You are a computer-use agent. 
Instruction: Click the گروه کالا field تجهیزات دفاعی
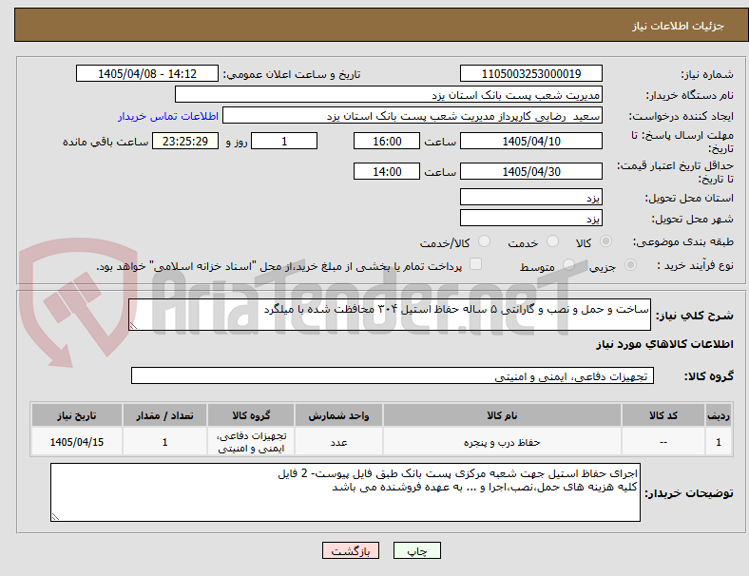tap(393, 375)
